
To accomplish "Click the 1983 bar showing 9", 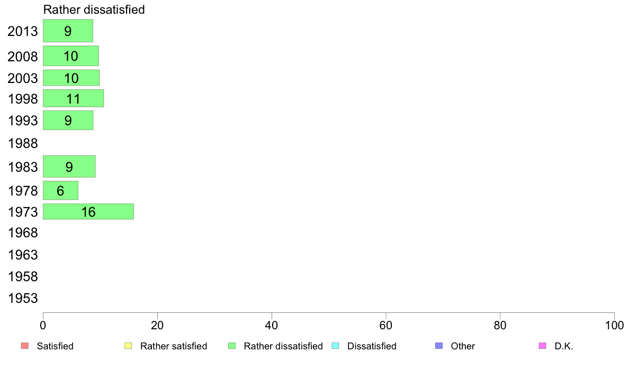I will click(x=69, y=166).
